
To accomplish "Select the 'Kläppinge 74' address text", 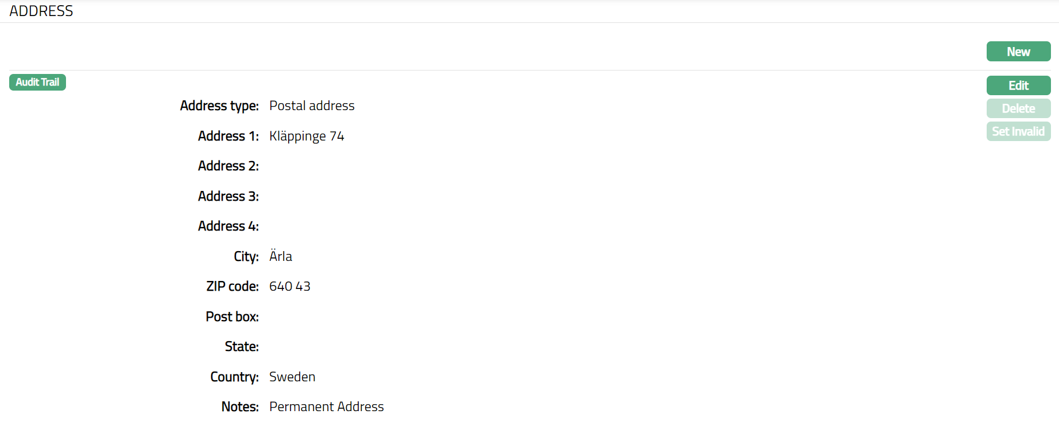I will click(307, 136).
